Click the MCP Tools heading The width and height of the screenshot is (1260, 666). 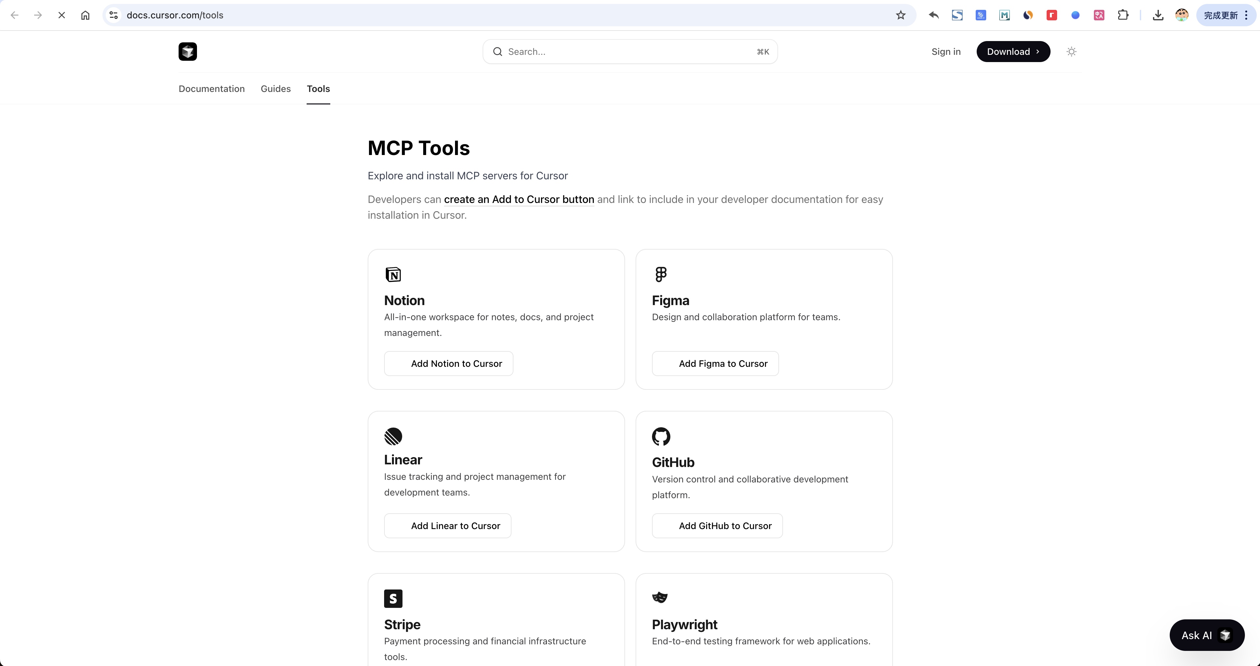point(419,148)
